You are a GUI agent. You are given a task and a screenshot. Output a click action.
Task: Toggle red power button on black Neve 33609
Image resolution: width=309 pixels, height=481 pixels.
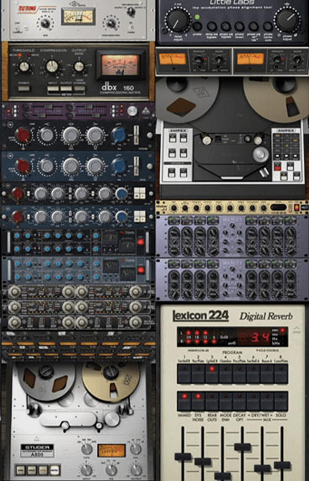tap(140, 242)
